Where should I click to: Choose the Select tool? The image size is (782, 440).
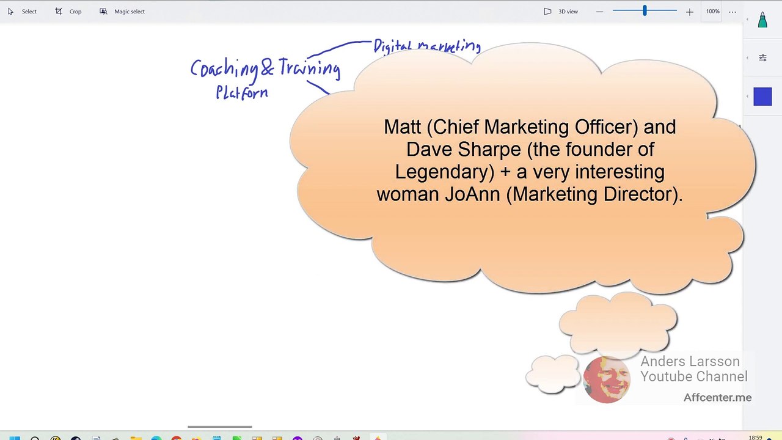point(22,12)
